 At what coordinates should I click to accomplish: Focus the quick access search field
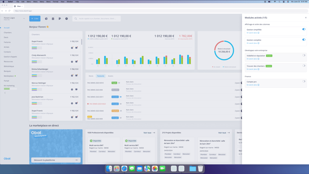(97, 18)
